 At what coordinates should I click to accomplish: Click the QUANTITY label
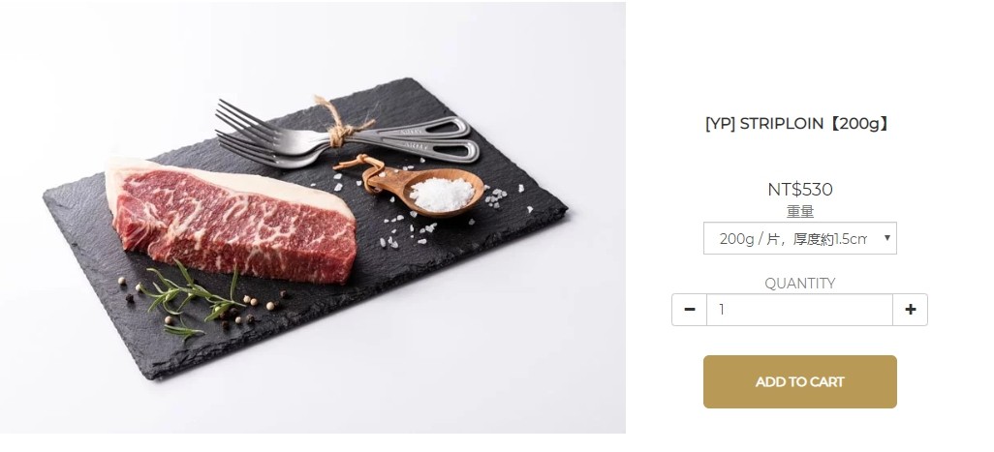pos(800,283)
